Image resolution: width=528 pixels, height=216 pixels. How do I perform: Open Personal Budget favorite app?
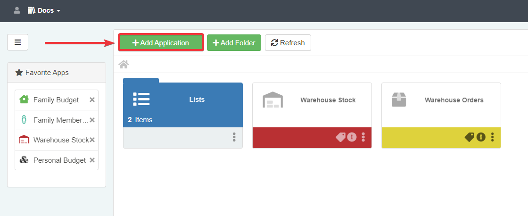tap(59, 160)
